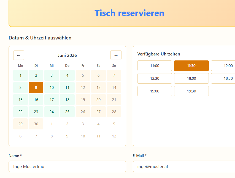Viewport: 235px width, 178px height.
Task: Click June 27 in the calendar
Action: pyautogui.click(x=98, y=112)
